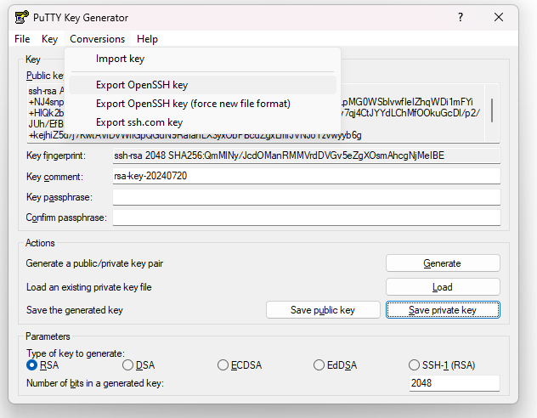Click 'Load an existing private key file' text
This screenshot has height=418, width=537.
88,287
